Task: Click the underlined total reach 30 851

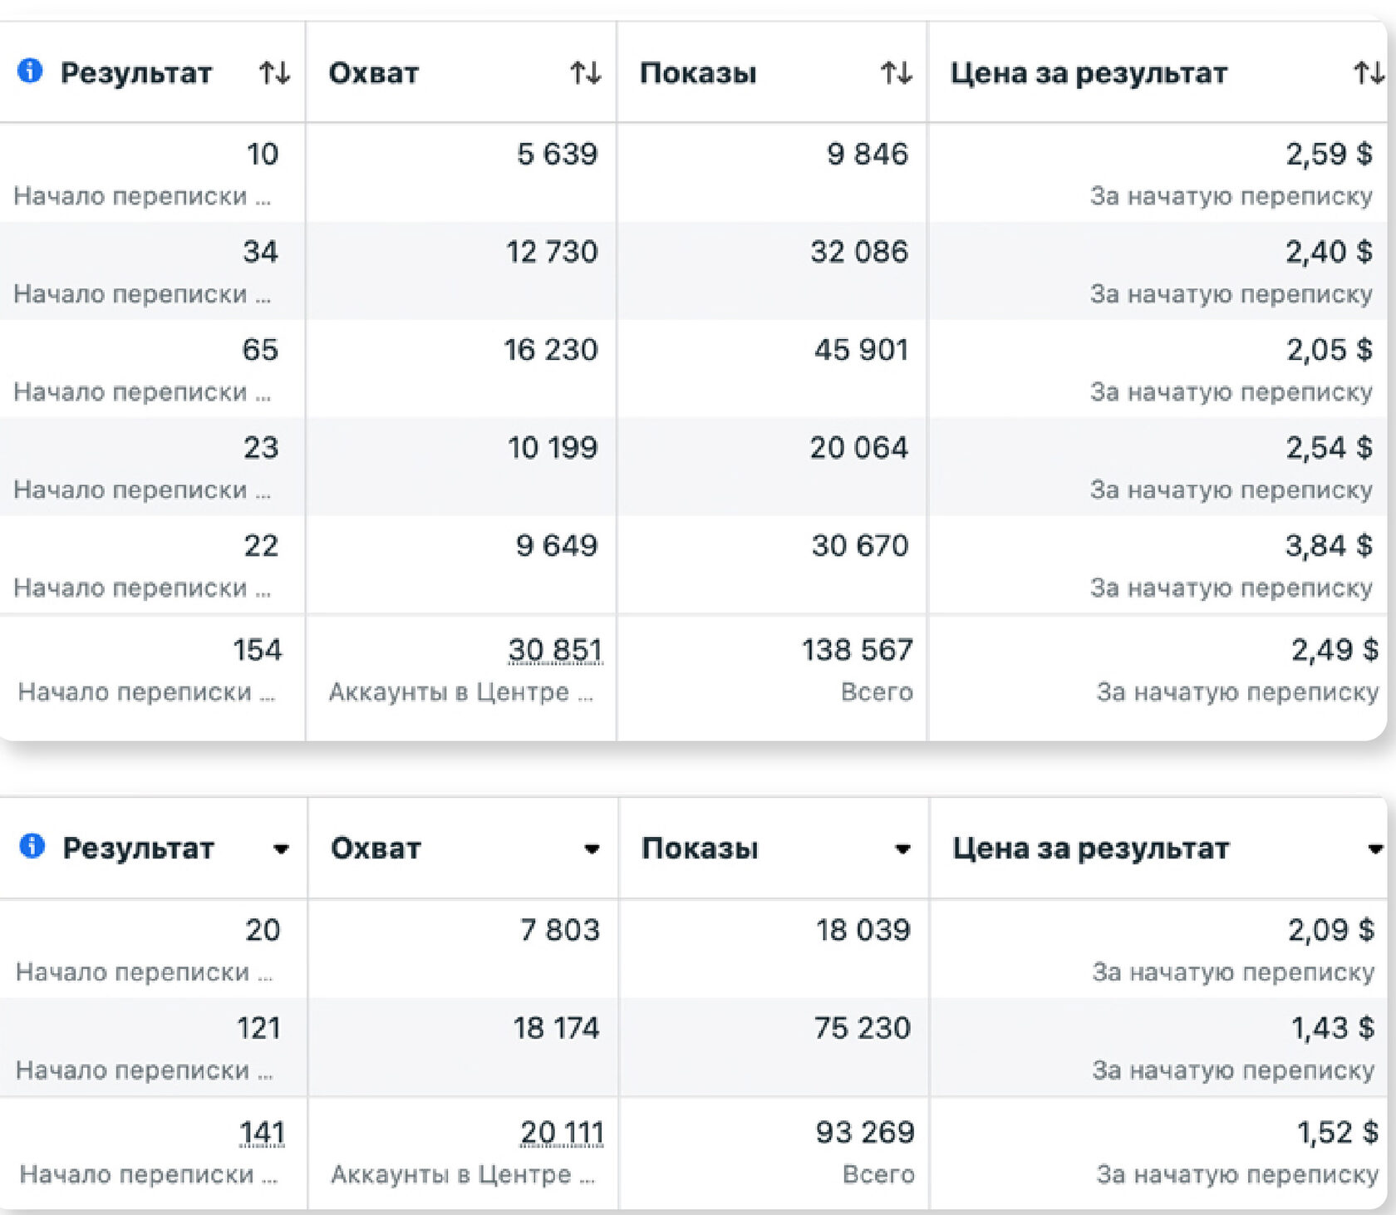Action: coord(555,650)
